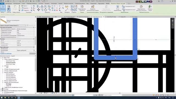Viewport: 176px width, 99px height.
Task: Switch to the Надстройки ribbon tab
Action: [101, 4]
